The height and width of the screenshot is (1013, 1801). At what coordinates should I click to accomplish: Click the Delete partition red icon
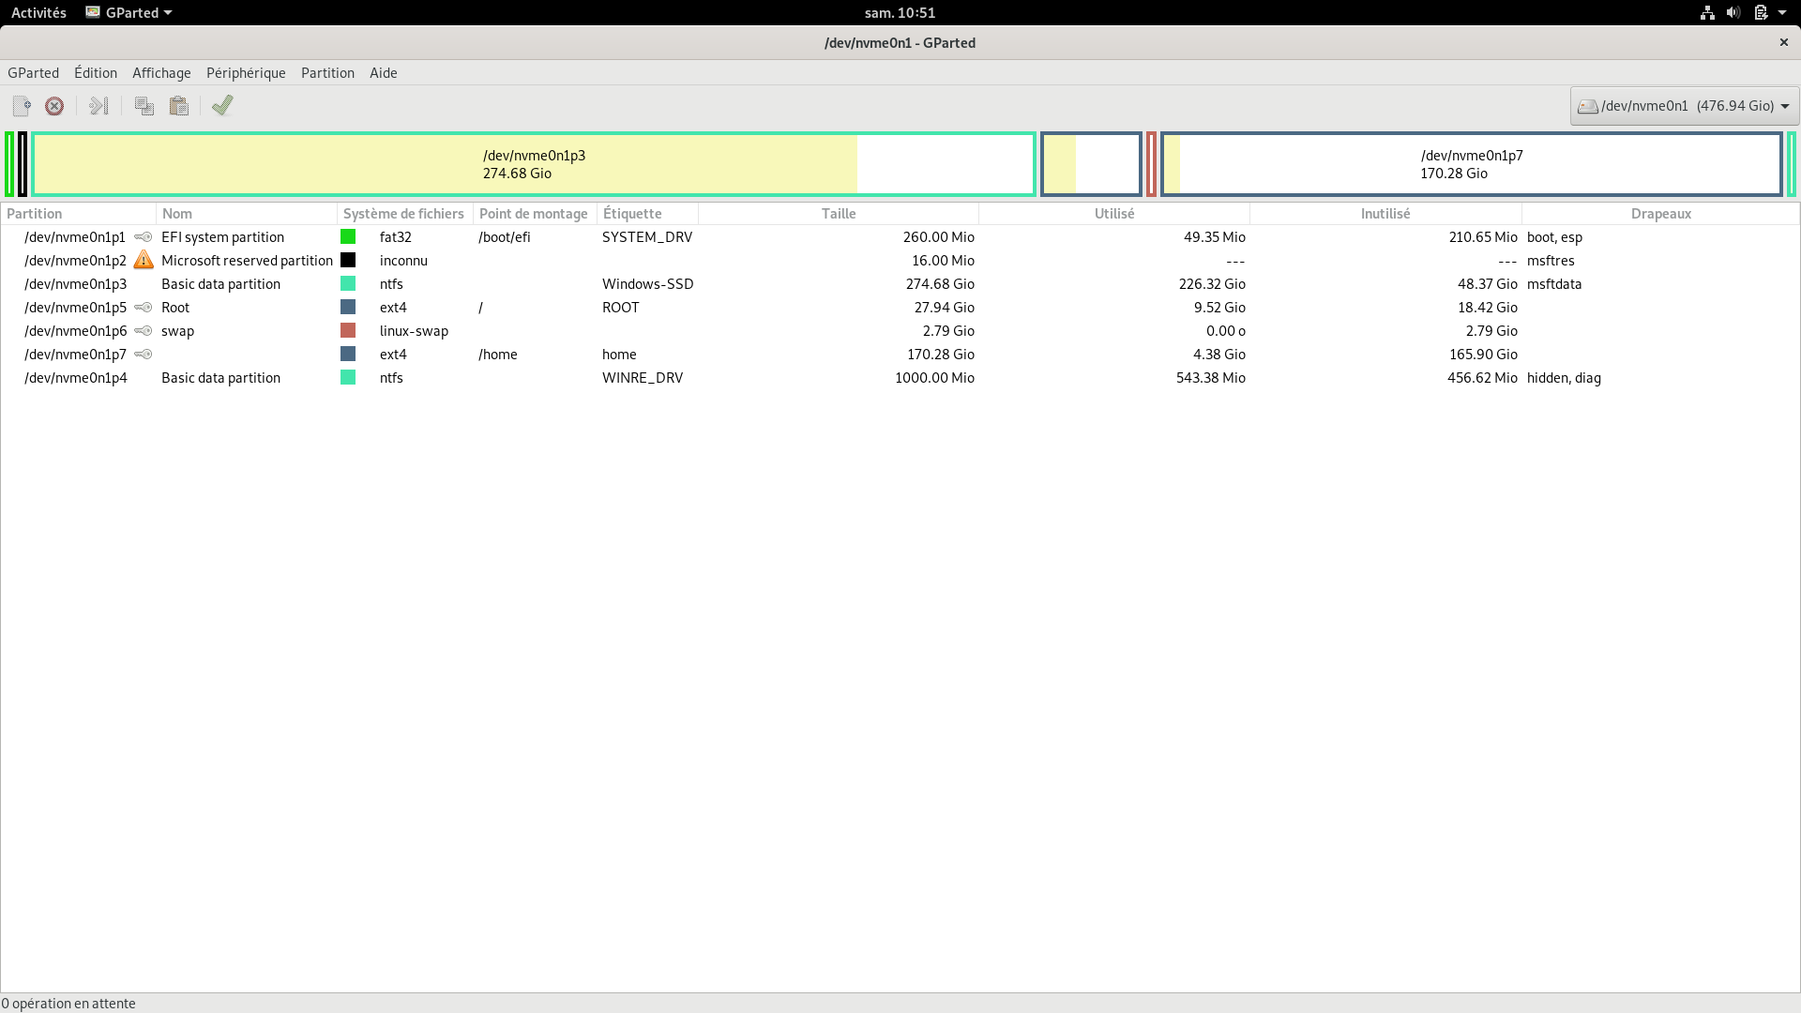coord(54,106)
